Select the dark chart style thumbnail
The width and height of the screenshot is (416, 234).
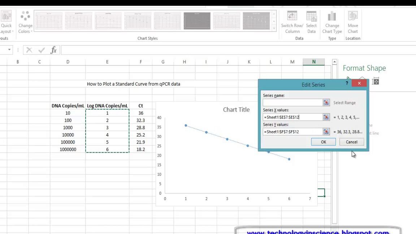pyautogui.click(x=197, y=21)
